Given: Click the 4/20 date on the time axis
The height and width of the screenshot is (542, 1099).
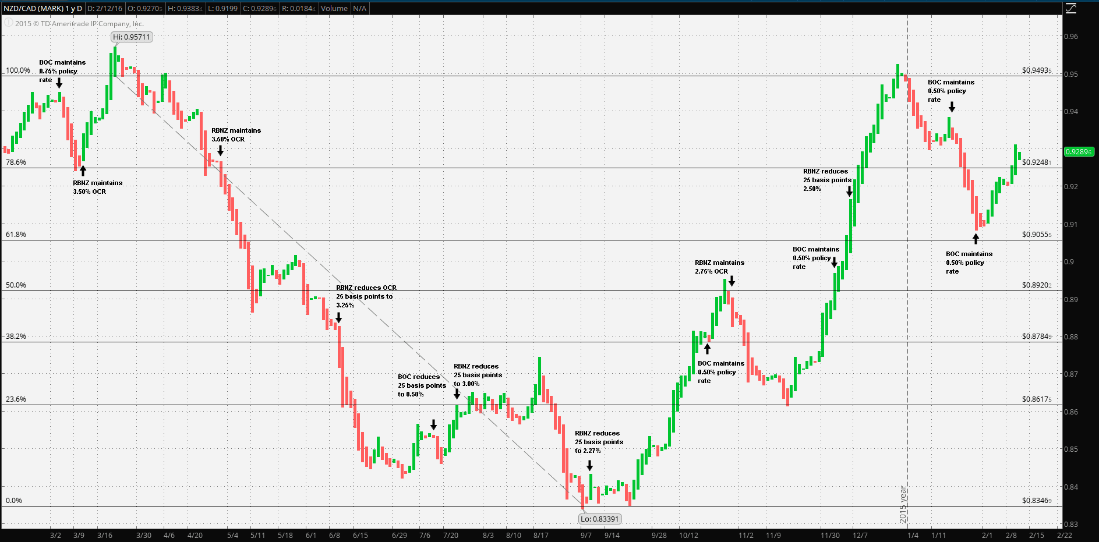Looking at the screenshot, I should [195, 536].
